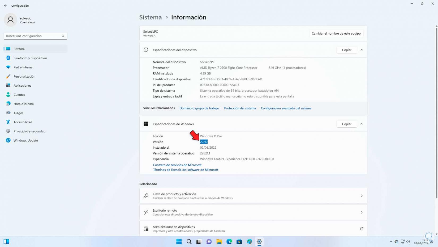This screenshot has width=438, height=247.
Task: Click the volume icon in system tray
Action: pyautogui.click(x=408, y=242)
